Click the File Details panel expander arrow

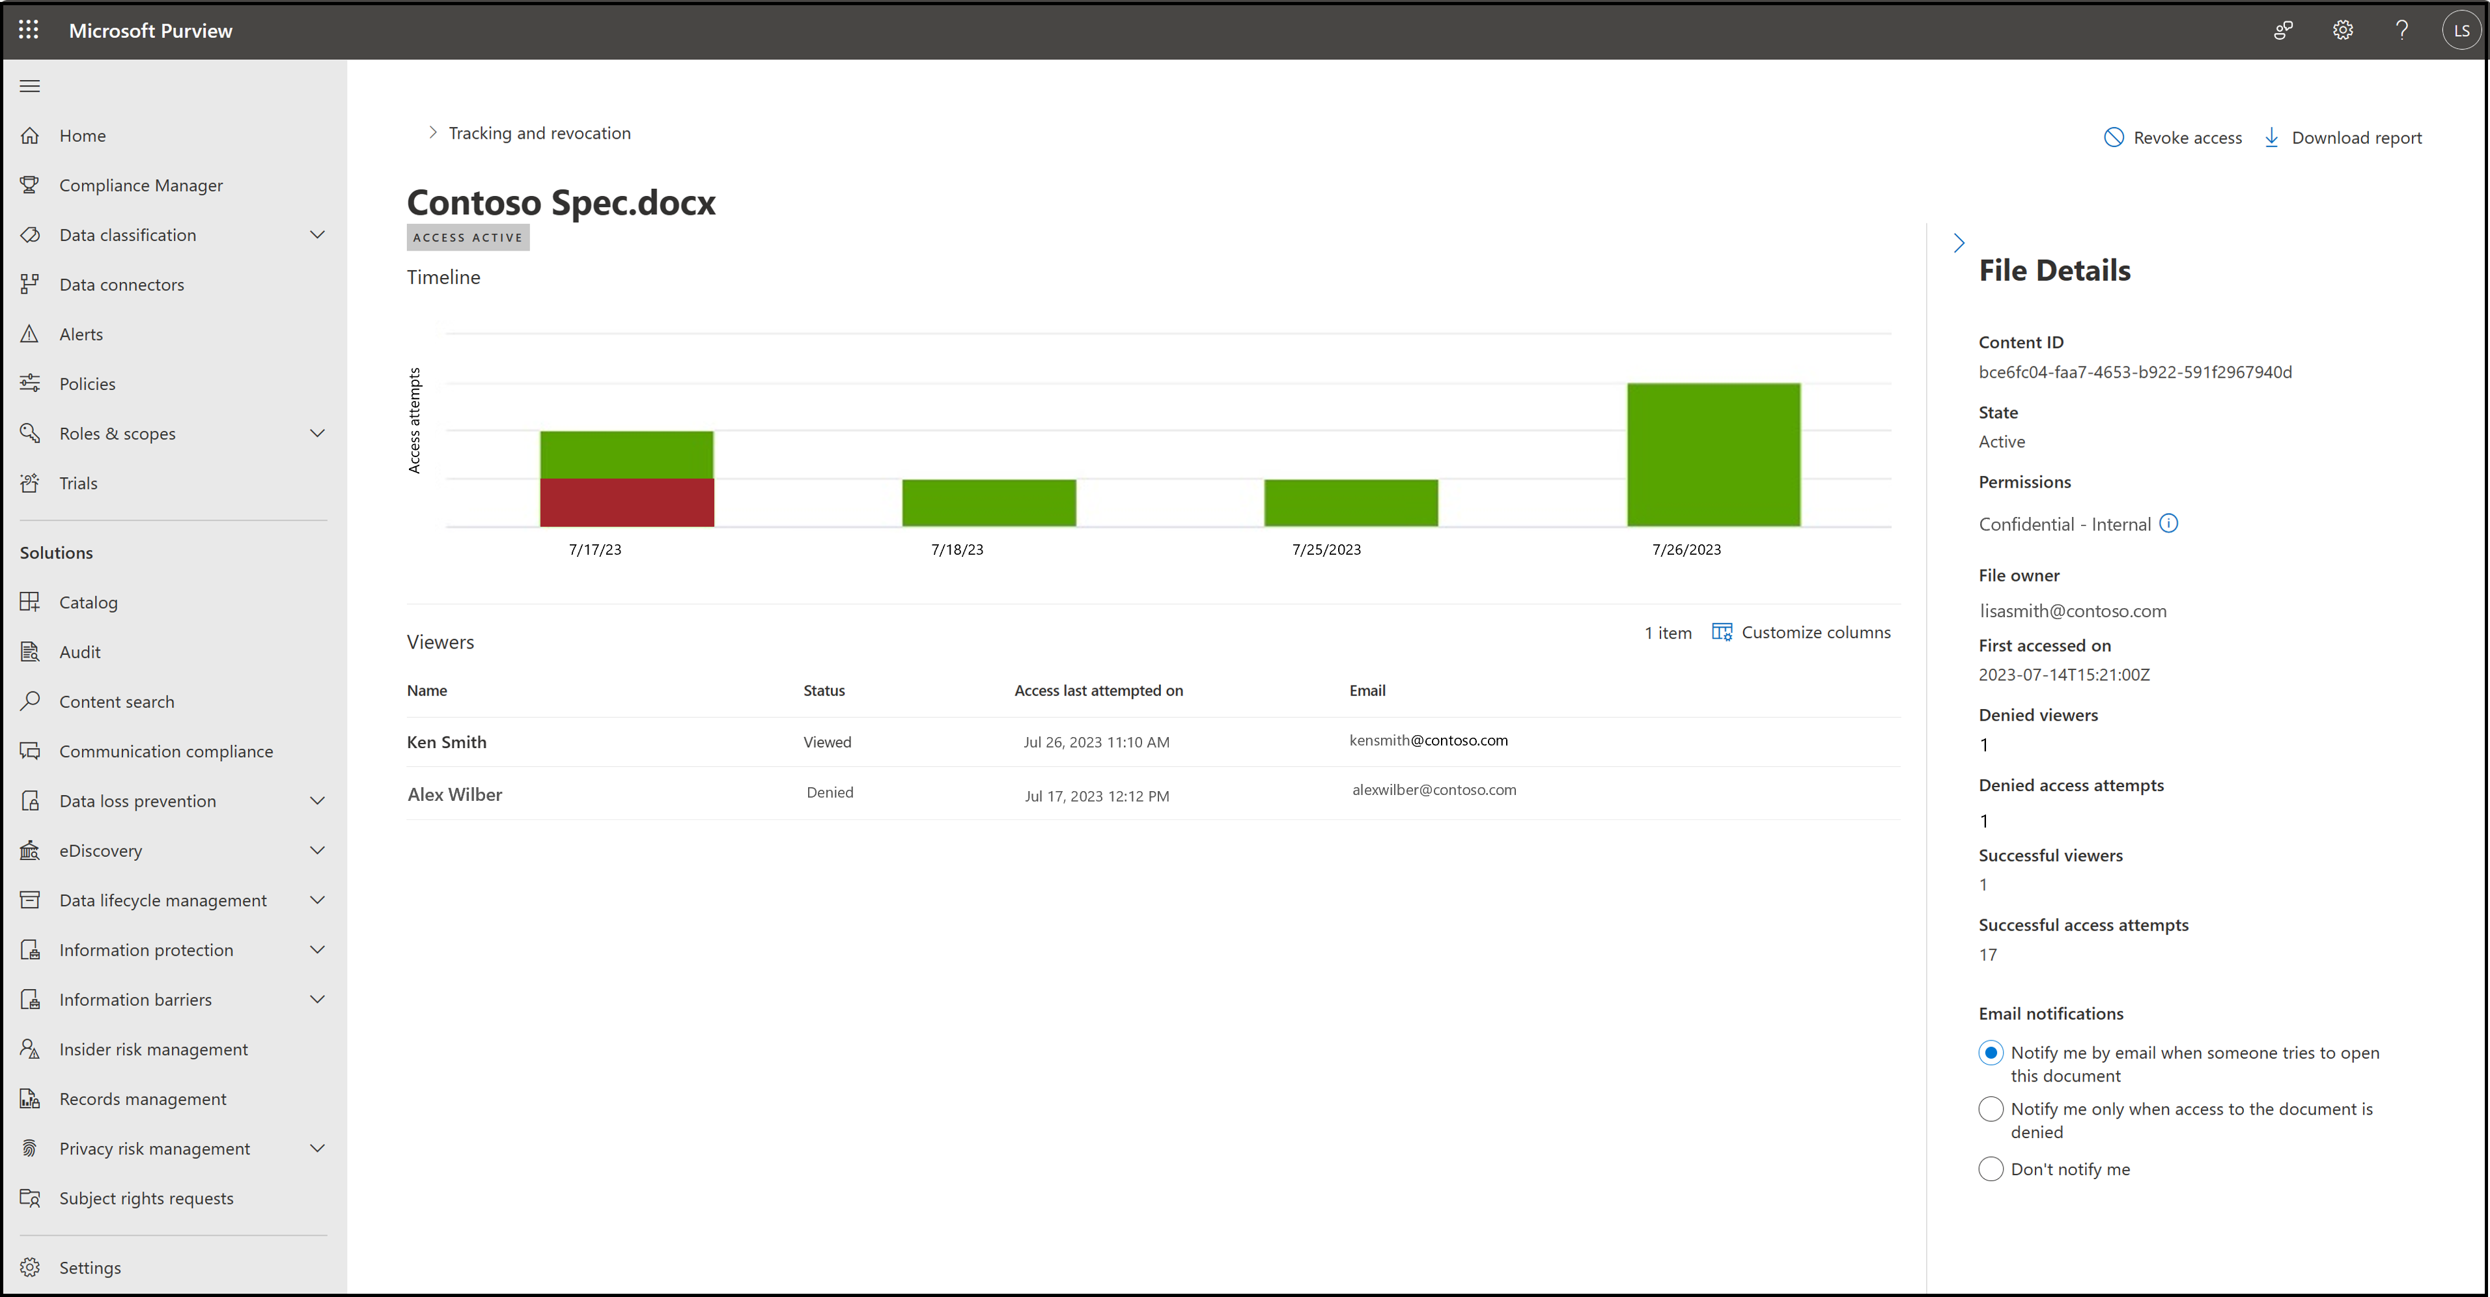point(1958,242)
